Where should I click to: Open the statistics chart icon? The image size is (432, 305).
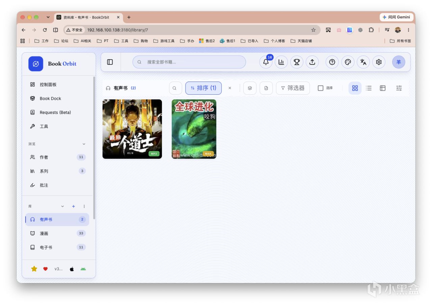pos(281,62)
